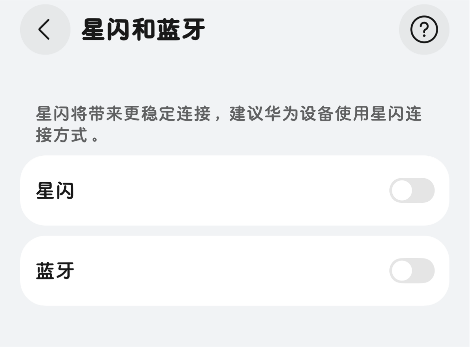Tap the 星闪 settings row
The height and width of the screenshot is (347, 470).
pos(235,190)
